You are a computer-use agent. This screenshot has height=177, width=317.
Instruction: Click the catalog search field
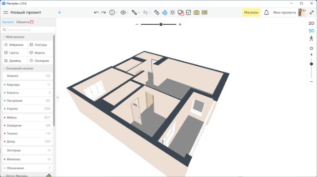(x=28, y=30)
